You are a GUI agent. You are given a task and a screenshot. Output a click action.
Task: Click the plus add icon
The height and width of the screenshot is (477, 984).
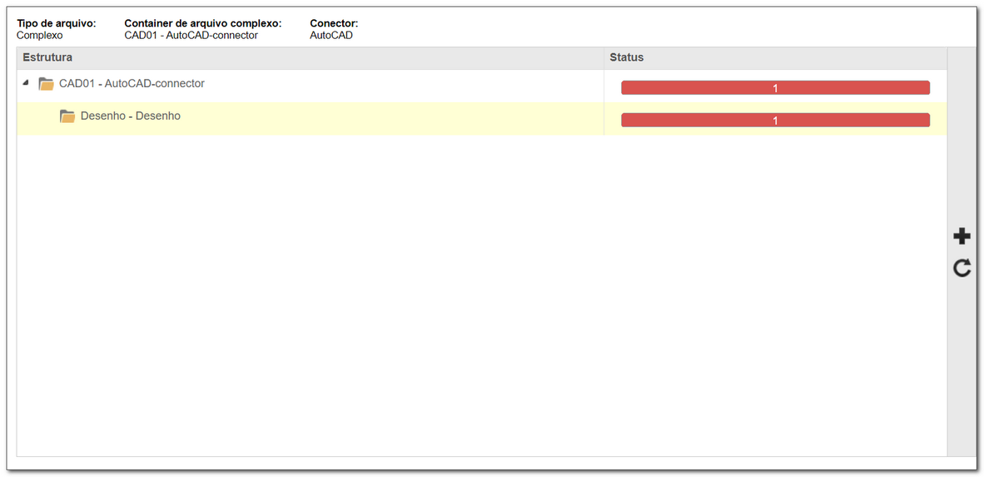tap(962, 236)
